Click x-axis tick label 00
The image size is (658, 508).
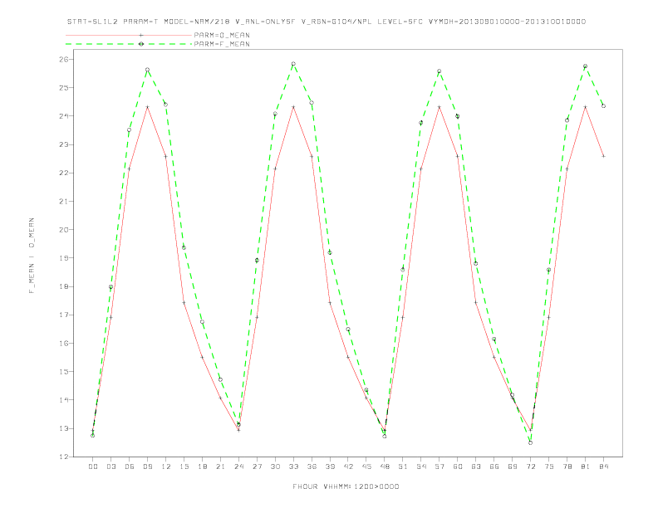pos(93,466)
